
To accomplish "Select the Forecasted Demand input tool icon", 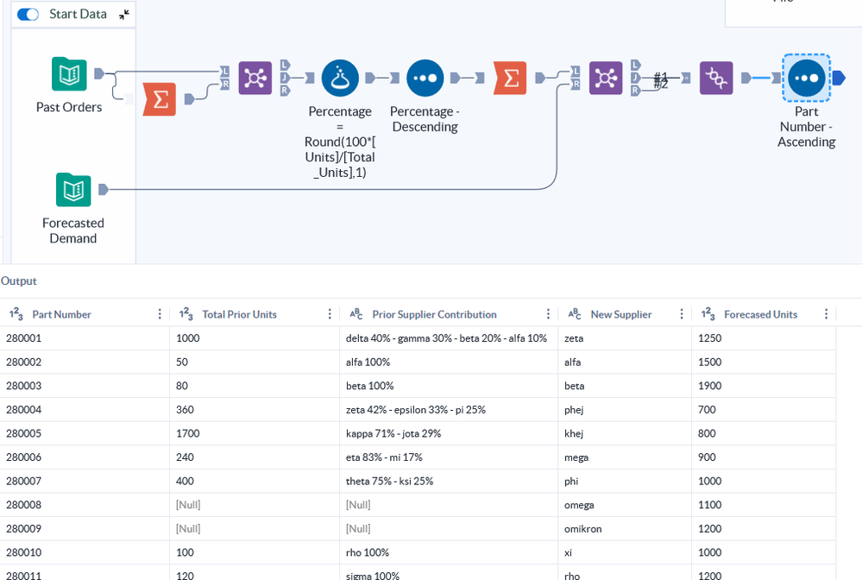I will pyautogui.click(x=73, y=190).
